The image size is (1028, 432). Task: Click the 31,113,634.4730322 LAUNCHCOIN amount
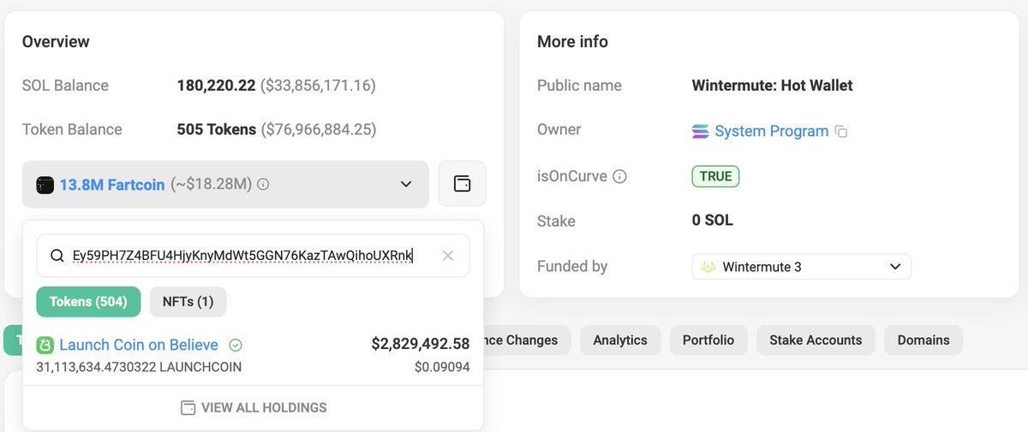139,367
